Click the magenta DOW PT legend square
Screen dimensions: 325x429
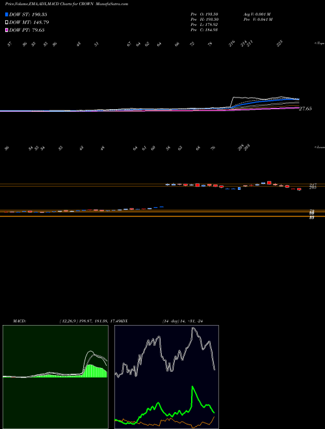pyautogui.click(x=7, y=30)
